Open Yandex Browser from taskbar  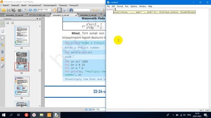(x=34, y=115)
